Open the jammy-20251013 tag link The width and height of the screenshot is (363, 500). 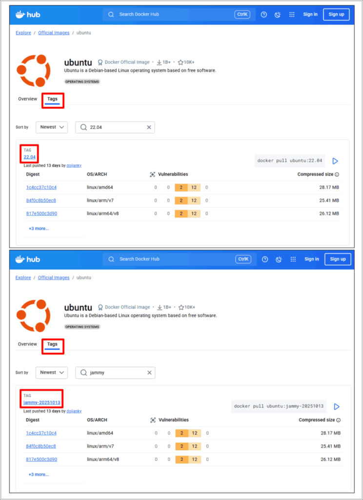tap(42, 402)
